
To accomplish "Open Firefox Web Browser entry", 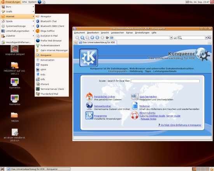I will (x=52, y=41).
